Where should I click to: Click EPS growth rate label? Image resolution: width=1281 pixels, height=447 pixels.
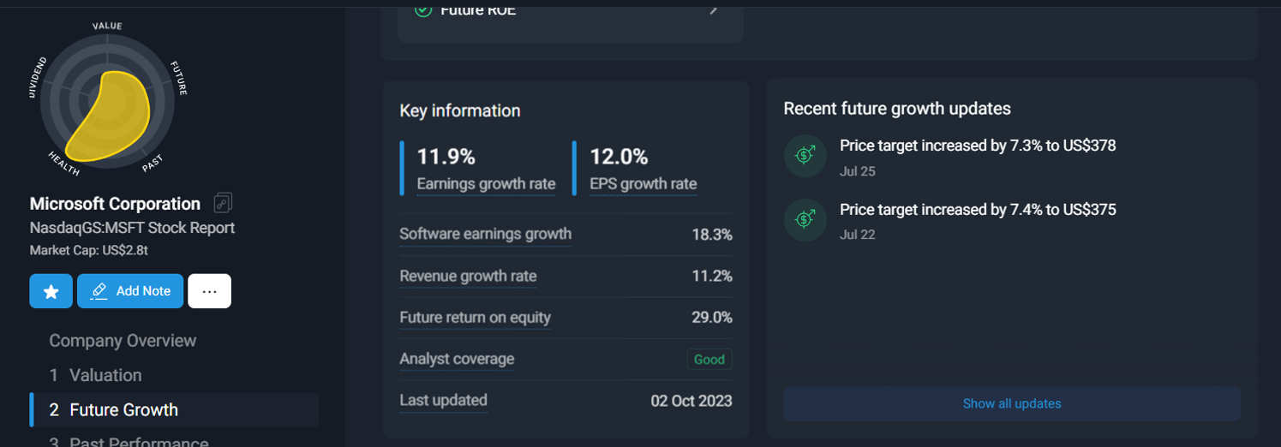click(643, 184)
